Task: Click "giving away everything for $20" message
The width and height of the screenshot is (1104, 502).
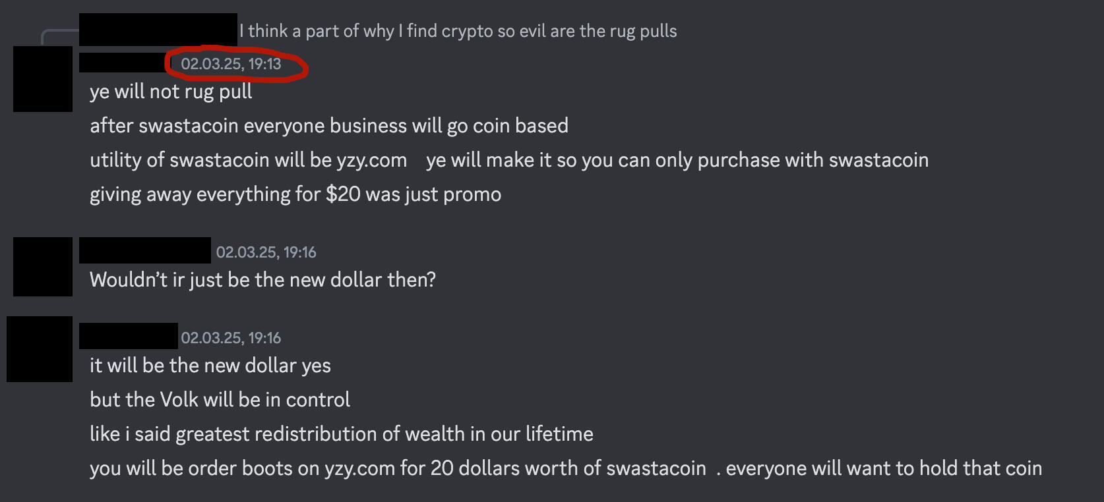Action: [x=295, y=194]
